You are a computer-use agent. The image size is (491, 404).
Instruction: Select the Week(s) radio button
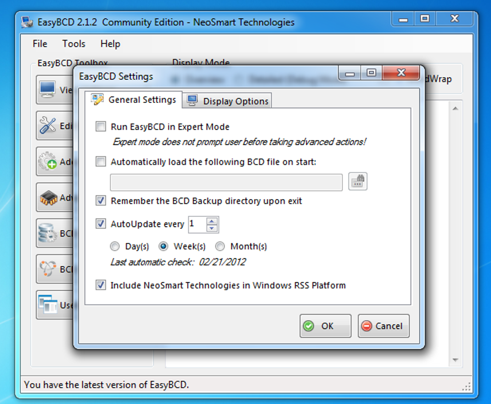coord(163,247)
